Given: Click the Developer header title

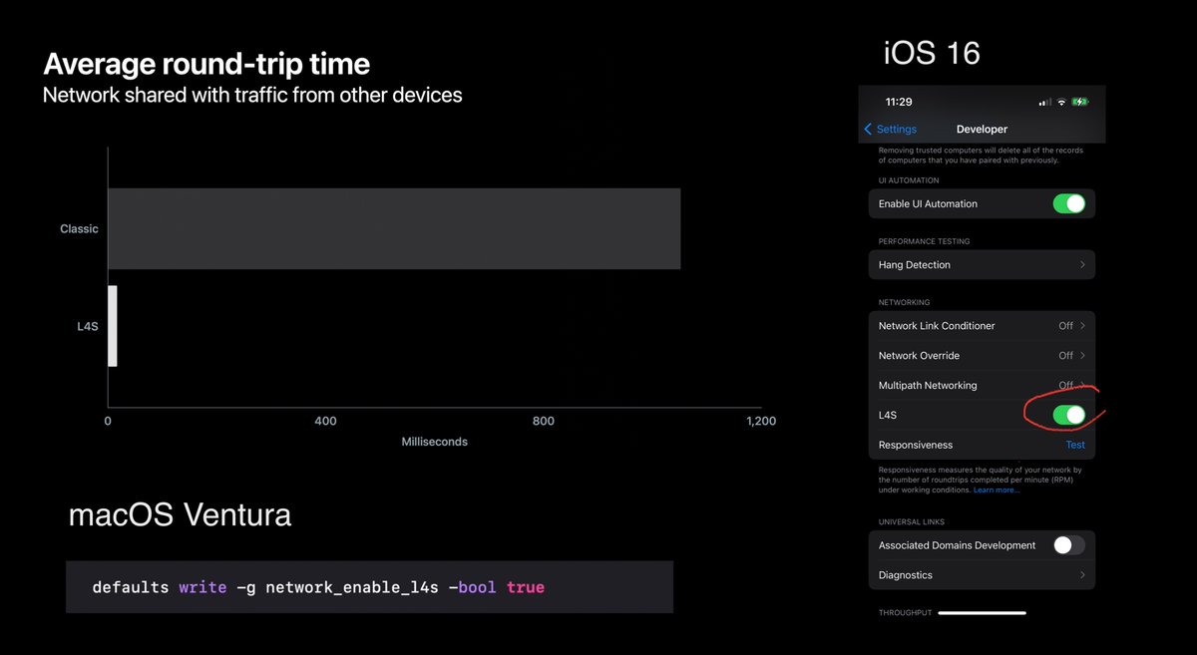Looking at the screenshot, I should (x=982, y=130).
